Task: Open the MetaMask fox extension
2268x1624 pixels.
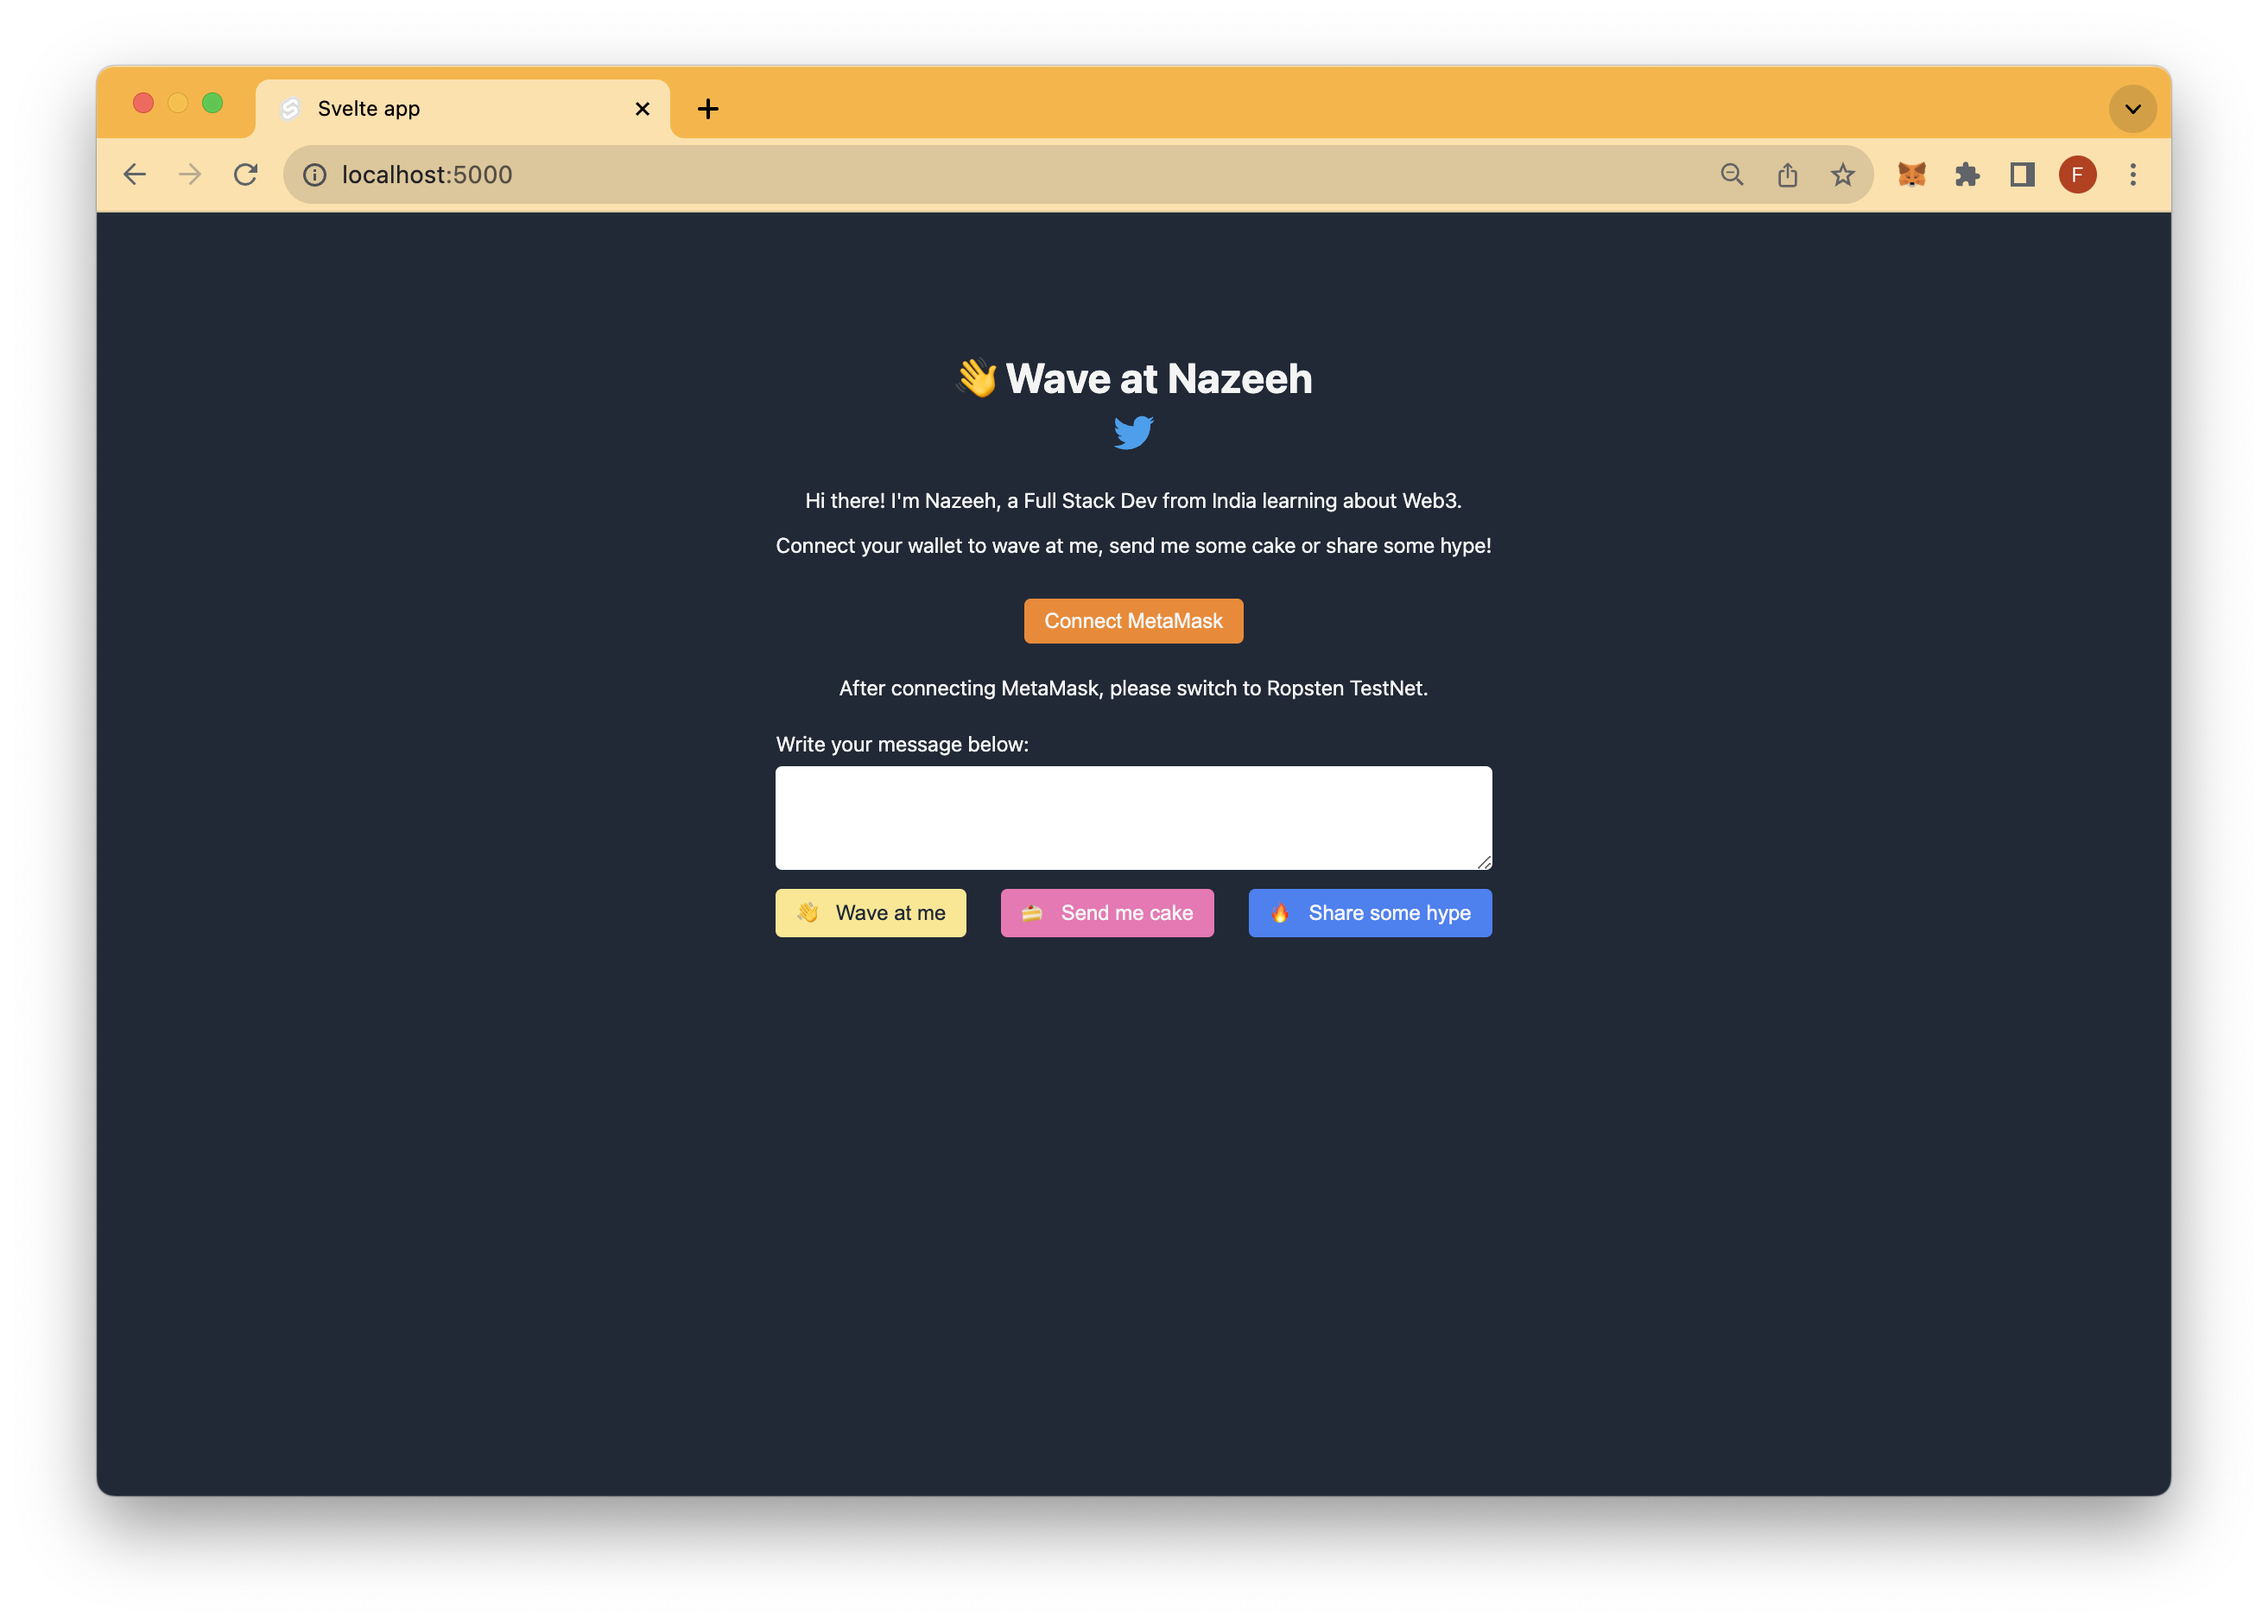Action: pos(1911,175)
